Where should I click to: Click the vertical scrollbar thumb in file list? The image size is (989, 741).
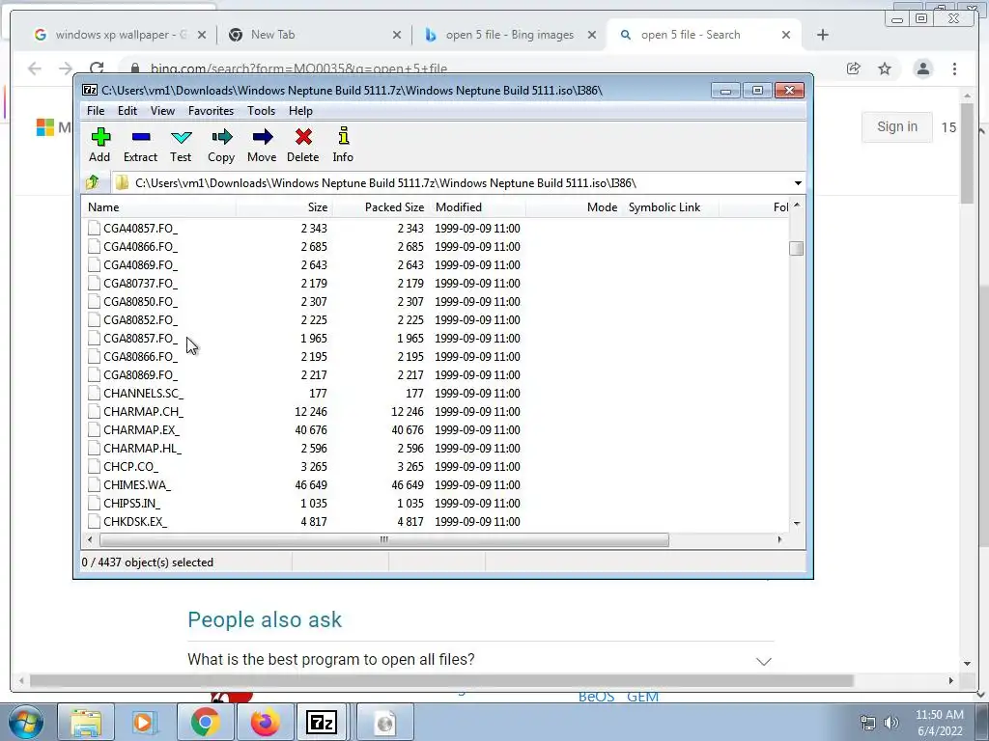tap(797, 249)
